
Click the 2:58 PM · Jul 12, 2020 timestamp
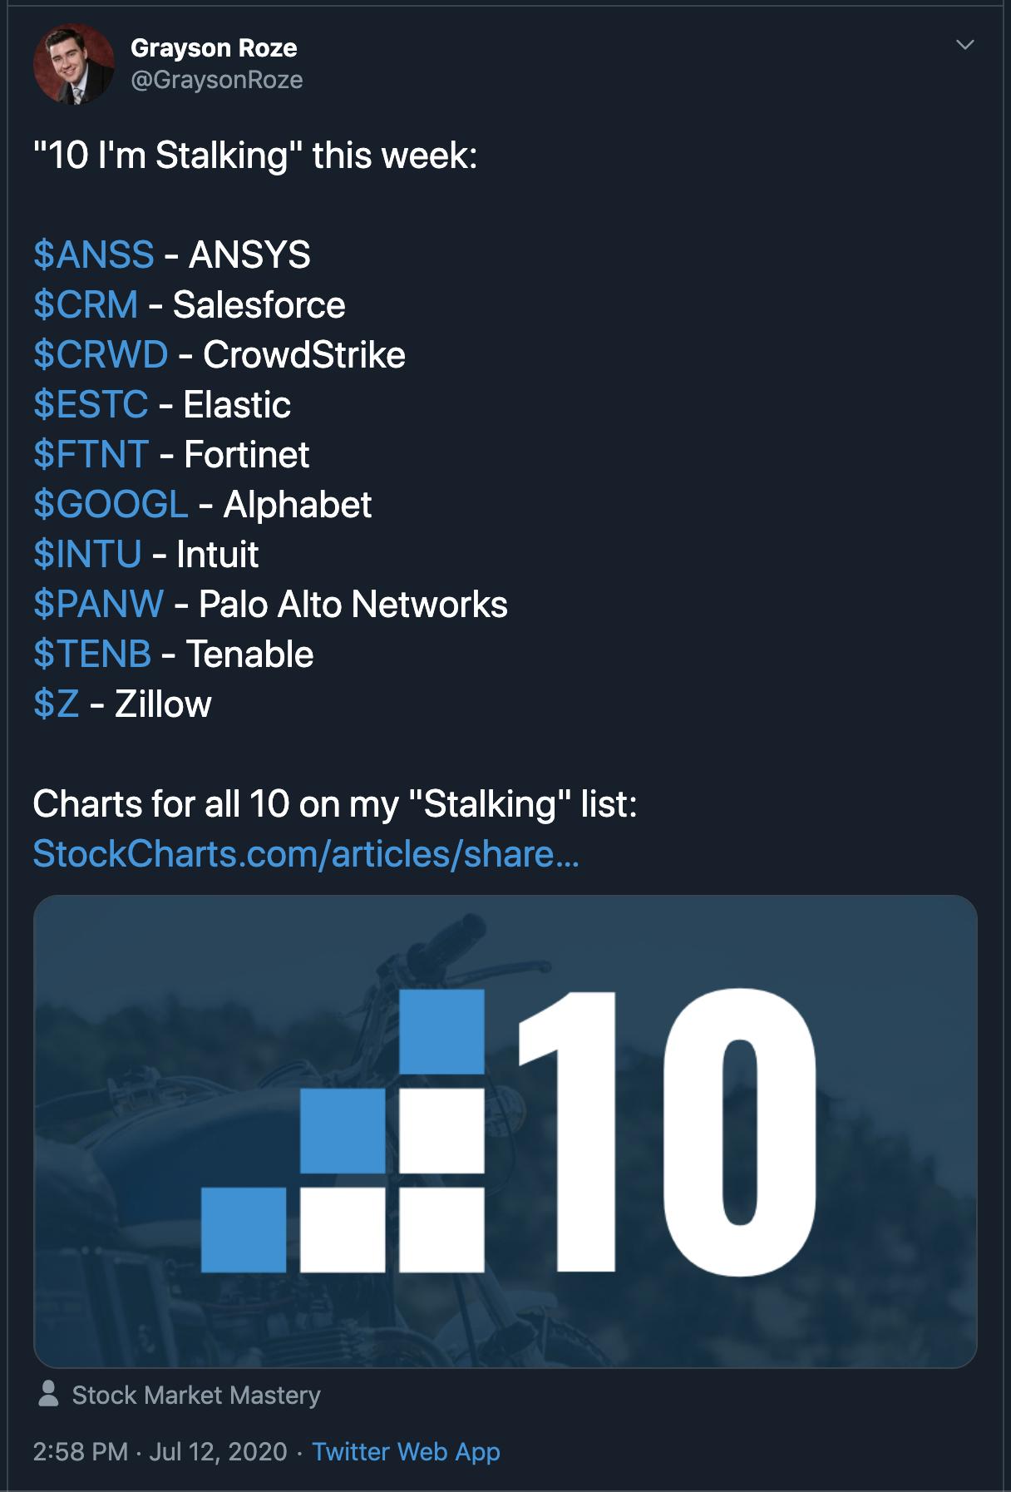pyautogui.click(x=160, y=1451)
